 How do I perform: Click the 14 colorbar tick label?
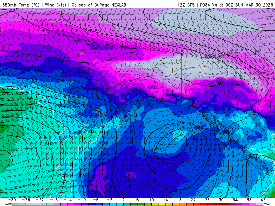point(165,200)
